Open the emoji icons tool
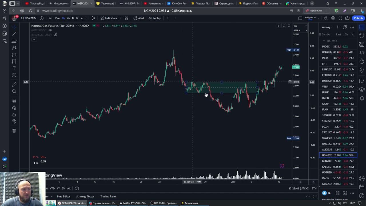The image size is (366, 206). (x=14, y=75)
